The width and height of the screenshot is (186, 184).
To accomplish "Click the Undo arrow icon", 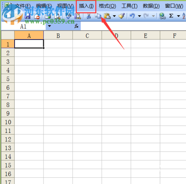I will pyautogui.click(x=132, y=16).
